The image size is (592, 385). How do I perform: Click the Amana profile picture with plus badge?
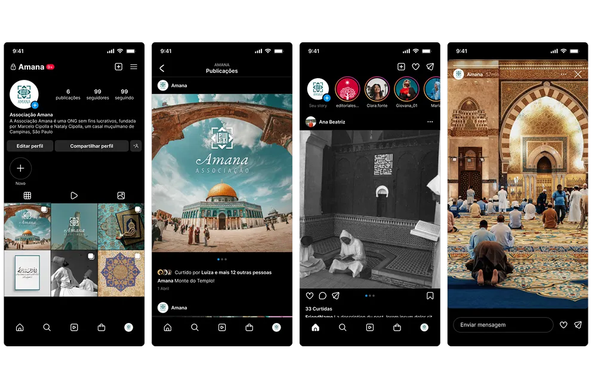(24, 94)
